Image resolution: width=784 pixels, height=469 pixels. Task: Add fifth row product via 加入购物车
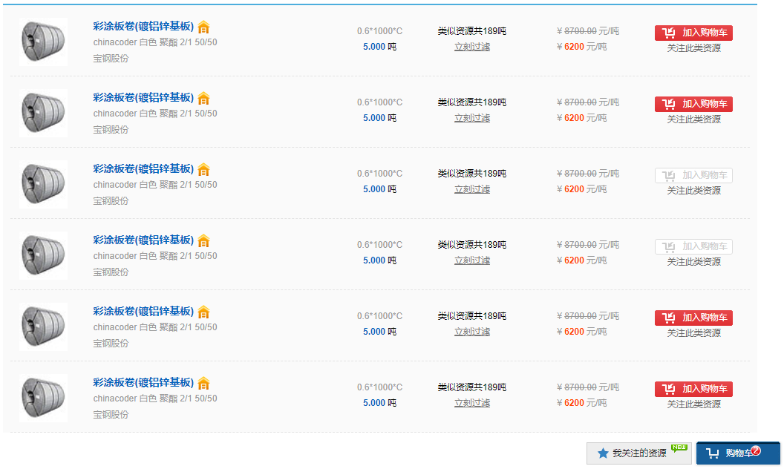693,318
